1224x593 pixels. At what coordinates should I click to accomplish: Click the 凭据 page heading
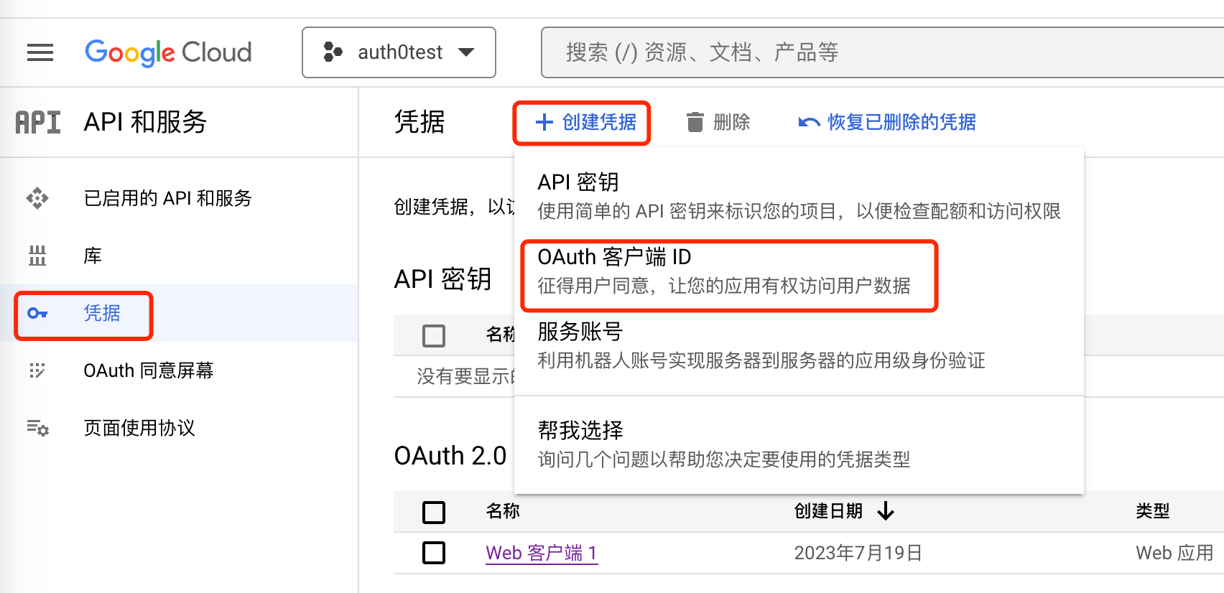[x=420, y=122]
